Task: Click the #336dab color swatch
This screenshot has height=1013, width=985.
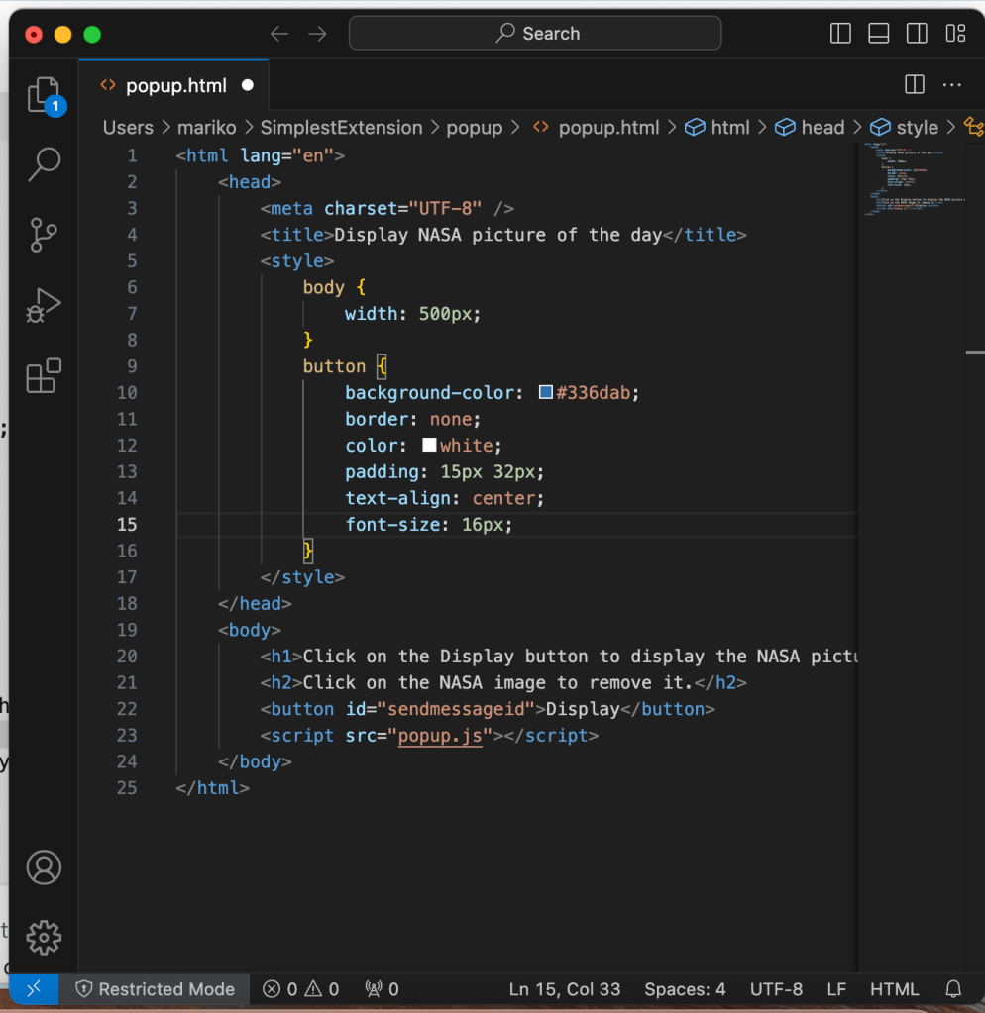Action: pos(545,393)
